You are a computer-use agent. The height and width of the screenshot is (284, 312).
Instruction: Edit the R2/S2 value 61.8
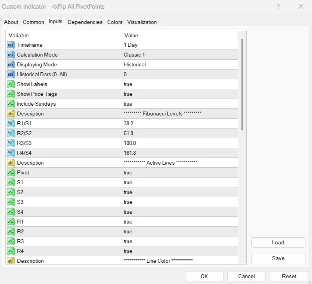coord(180,133)
